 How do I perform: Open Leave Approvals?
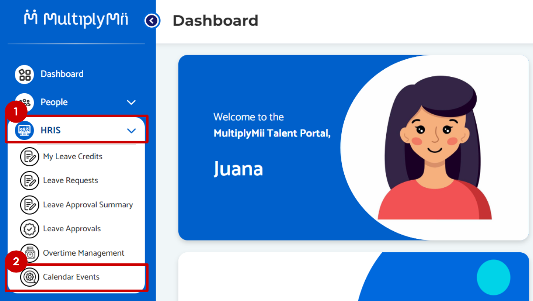[x=72, y=229]
